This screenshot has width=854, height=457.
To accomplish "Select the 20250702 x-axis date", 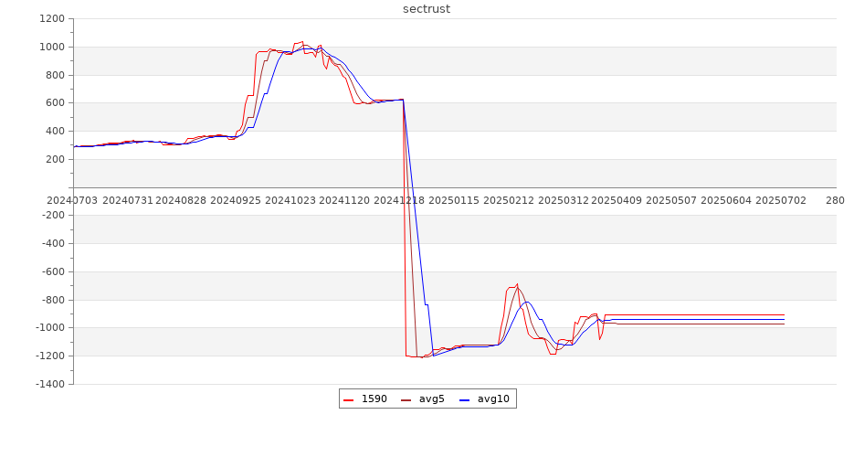I will tap(780, 200).
